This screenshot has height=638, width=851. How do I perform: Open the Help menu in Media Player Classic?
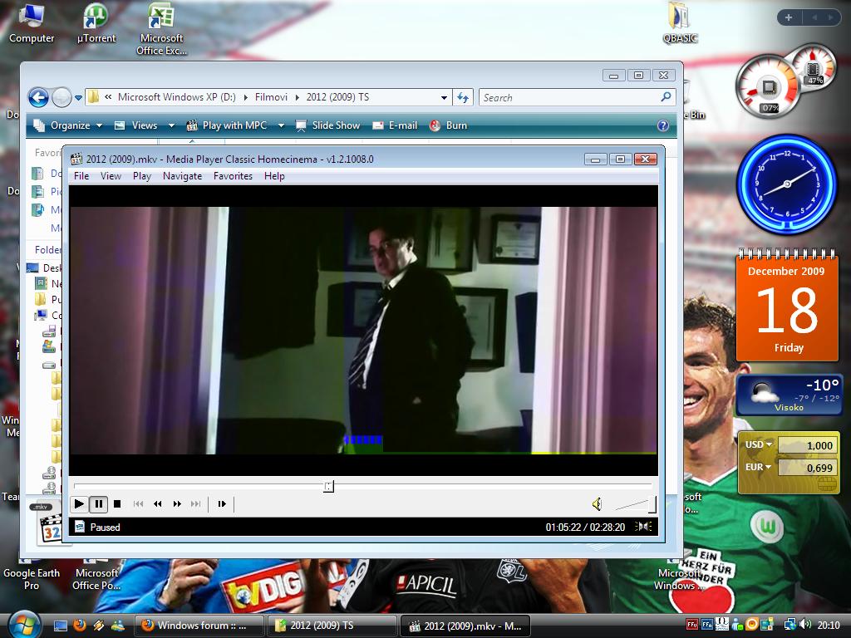pos(274,176)
